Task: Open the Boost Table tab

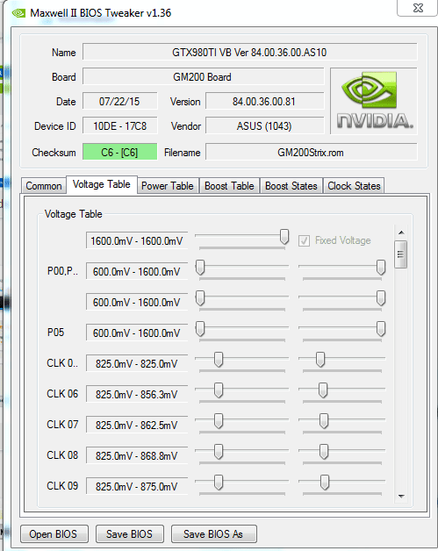Action: tap(229, 185)
